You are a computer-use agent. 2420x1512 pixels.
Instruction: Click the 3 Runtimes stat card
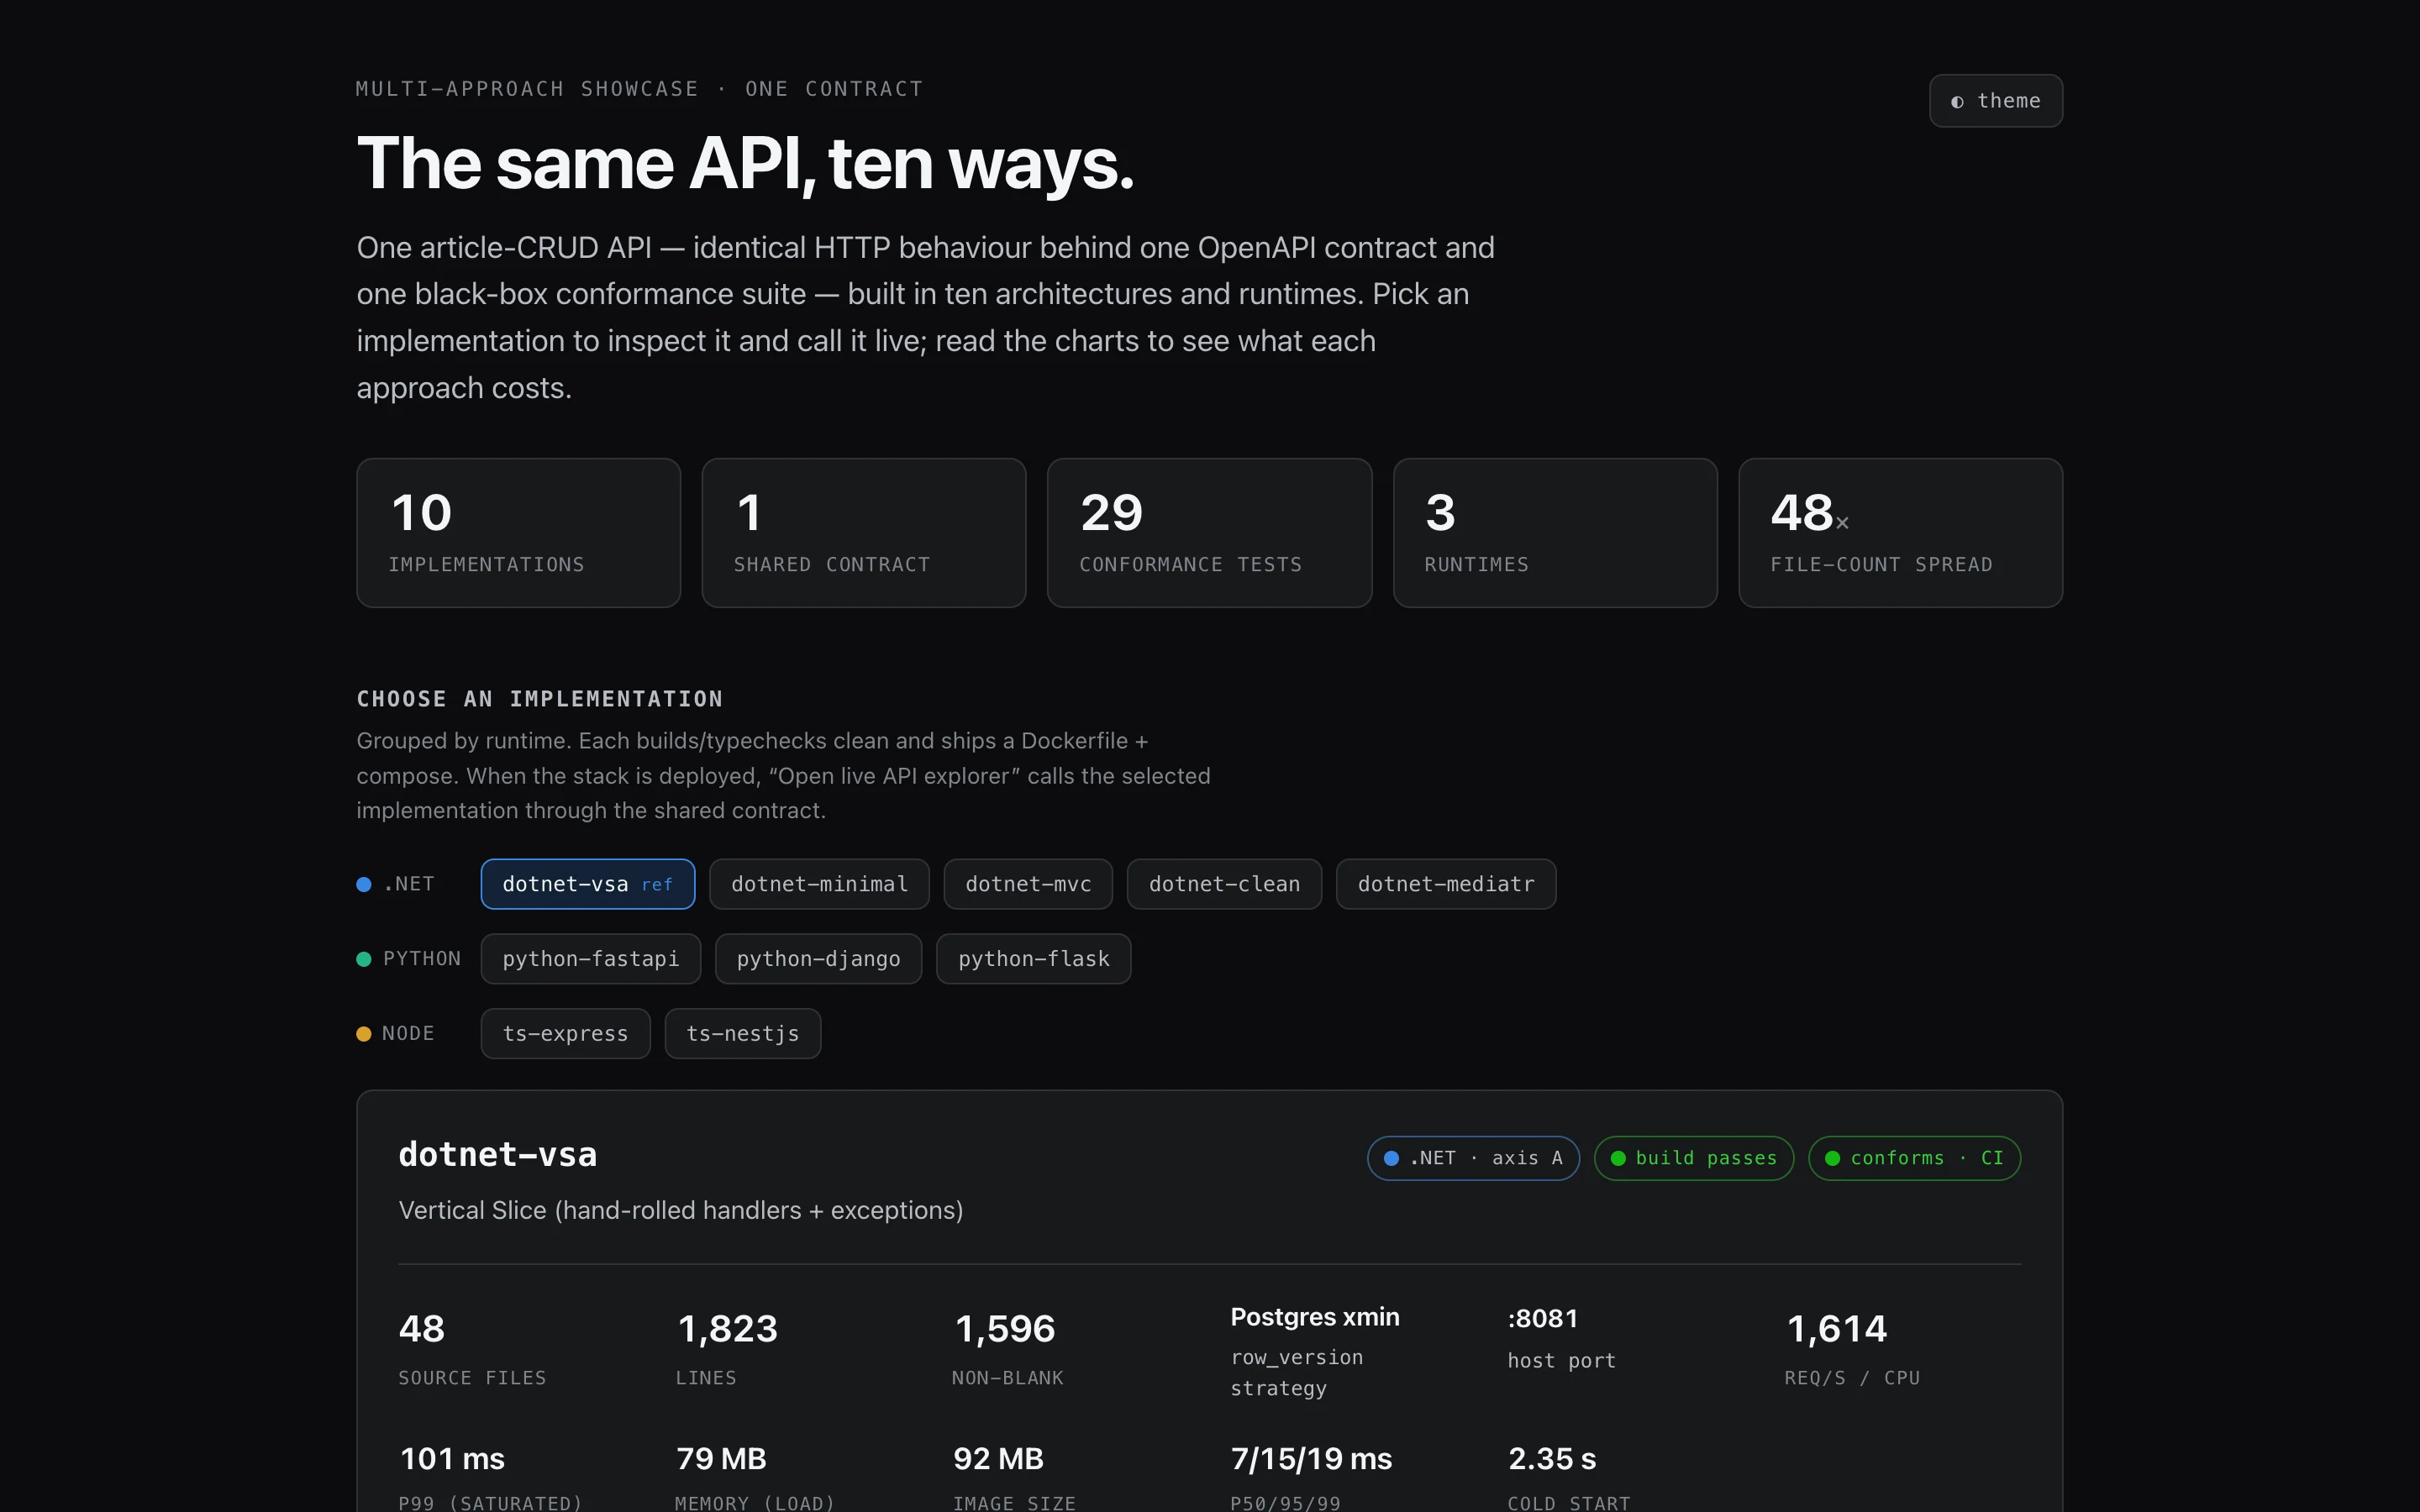pyautogui.click(x=1555, y=533)
